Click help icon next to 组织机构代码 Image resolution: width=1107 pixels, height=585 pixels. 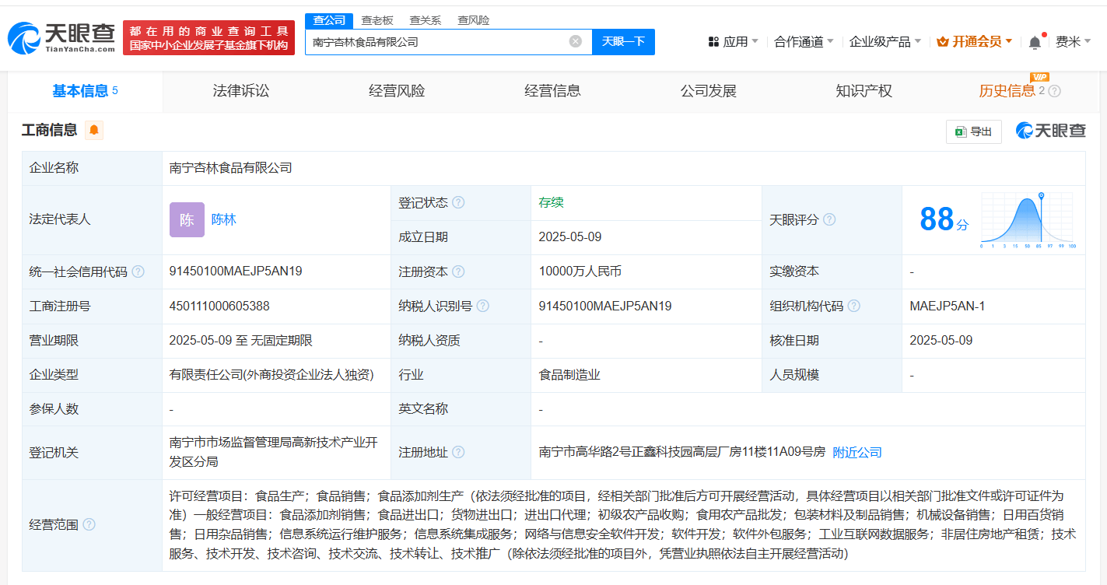coord(853,307)
